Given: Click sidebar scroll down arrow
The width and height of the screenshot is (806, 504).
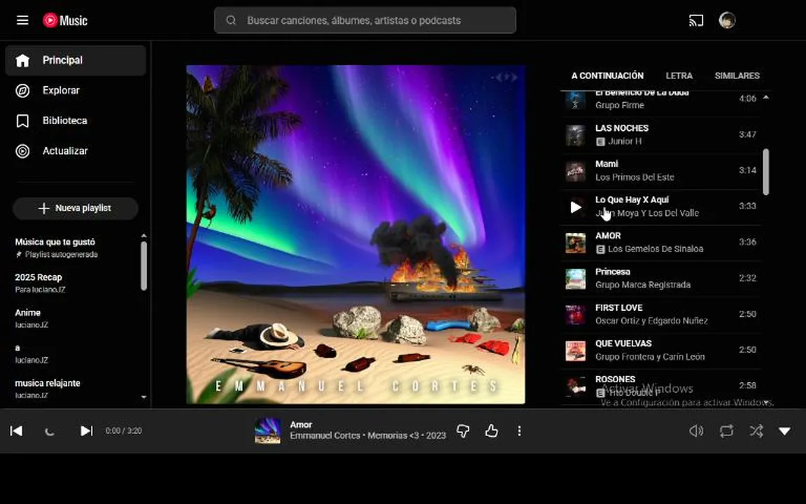Looking at the screenshot, I should click(x=144, y=397).
